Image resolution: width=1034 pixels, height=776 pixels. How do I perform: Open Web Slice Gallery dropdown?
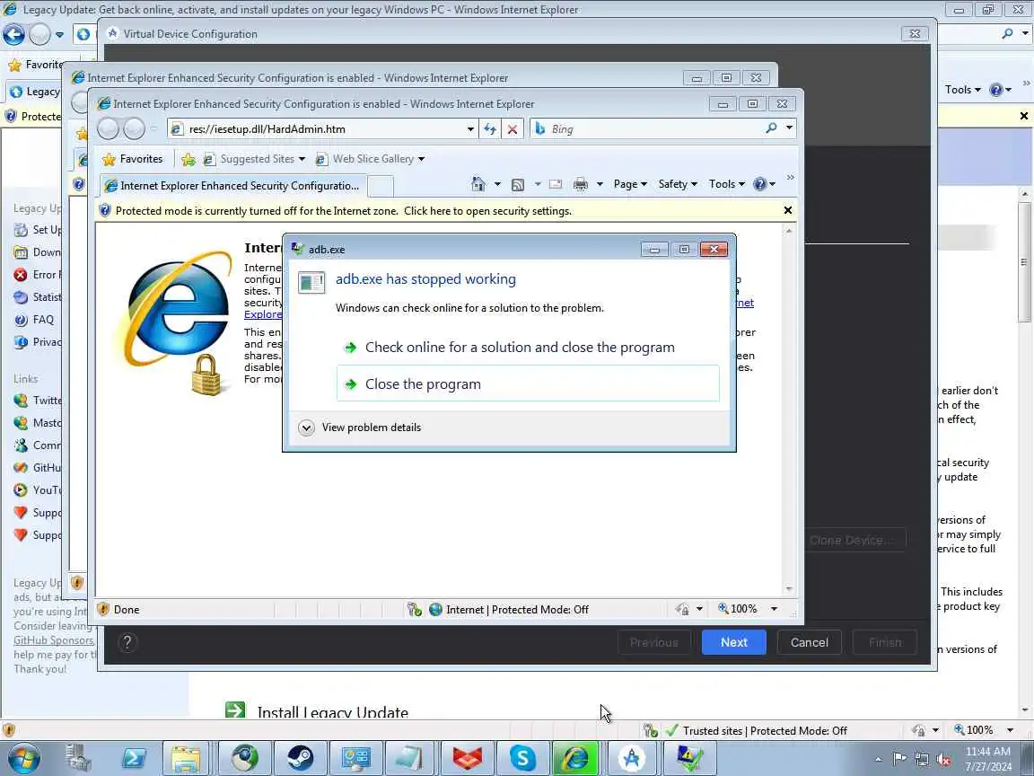coord(370,159)
